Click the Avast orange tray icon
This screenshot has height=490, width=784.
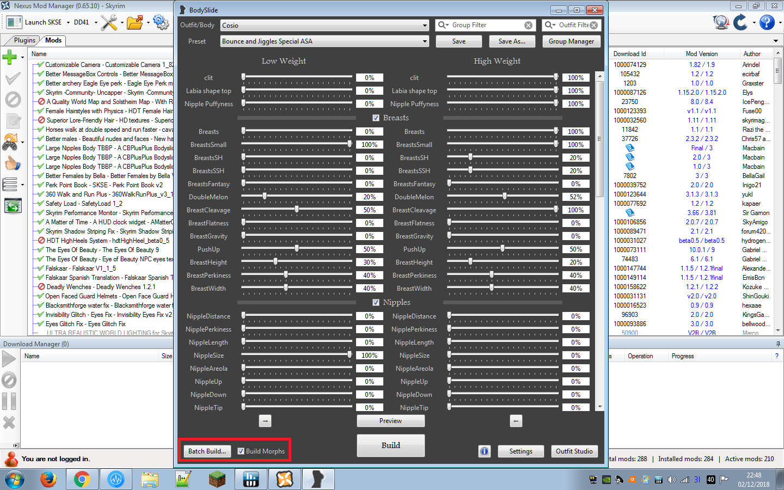coord(633,480)
